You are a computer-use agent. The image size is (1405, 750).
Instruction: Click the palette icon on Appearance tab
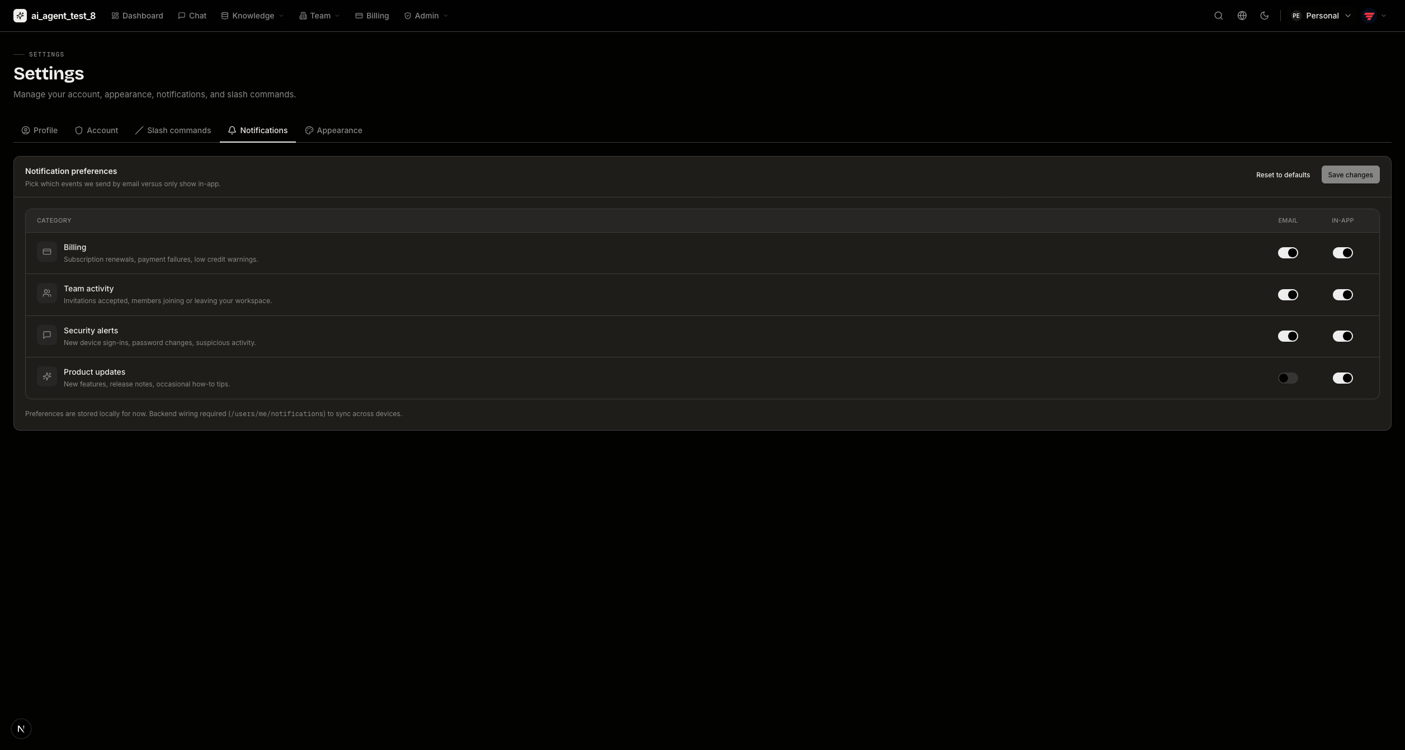[309, 130]
